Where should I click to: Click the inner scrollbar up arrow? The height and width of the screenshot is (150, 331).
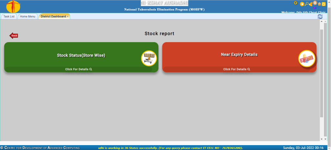click(x=322, y=21)
